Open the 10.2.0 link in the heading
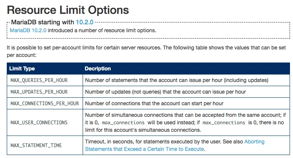293x158 pixels. 85,22
